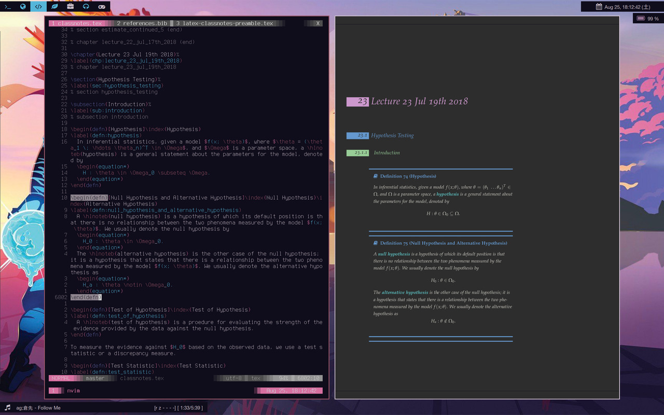This screenshot has height=415, width=664.
Task: Switch to the terminal workspace icon
Action: click(x=7, y=6)
